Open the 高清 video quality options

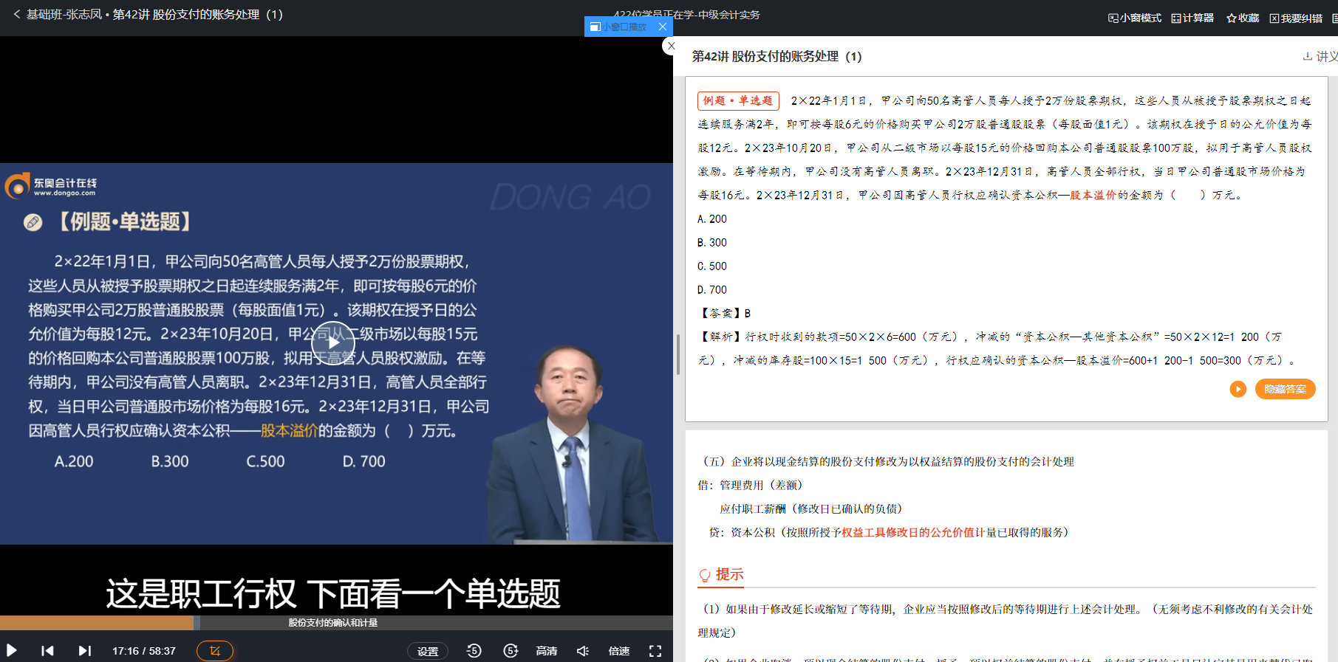(x=547, y=650)
